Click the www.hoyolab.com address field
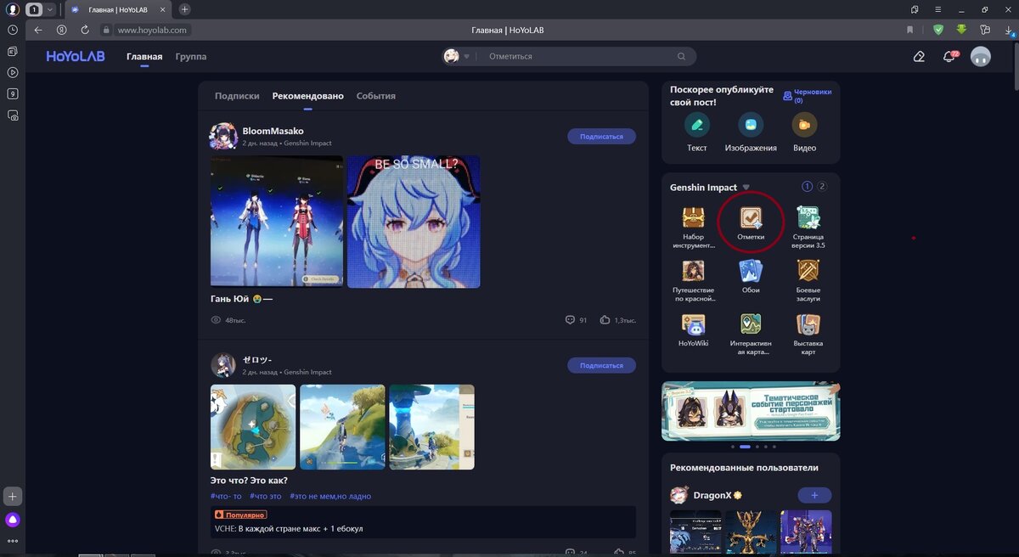 (152, 30)
